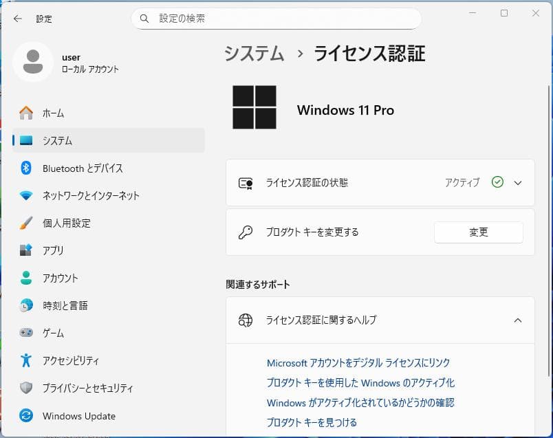Click the Microsoft アカウントをデジタル ライセンスにリンク link
Viewport: 553px width, 438px height.
[x=358, y=362]
